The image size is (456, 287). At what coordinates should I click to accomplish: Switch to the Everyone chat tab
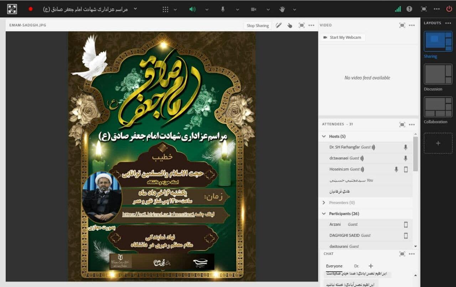[x=334, y=266]
